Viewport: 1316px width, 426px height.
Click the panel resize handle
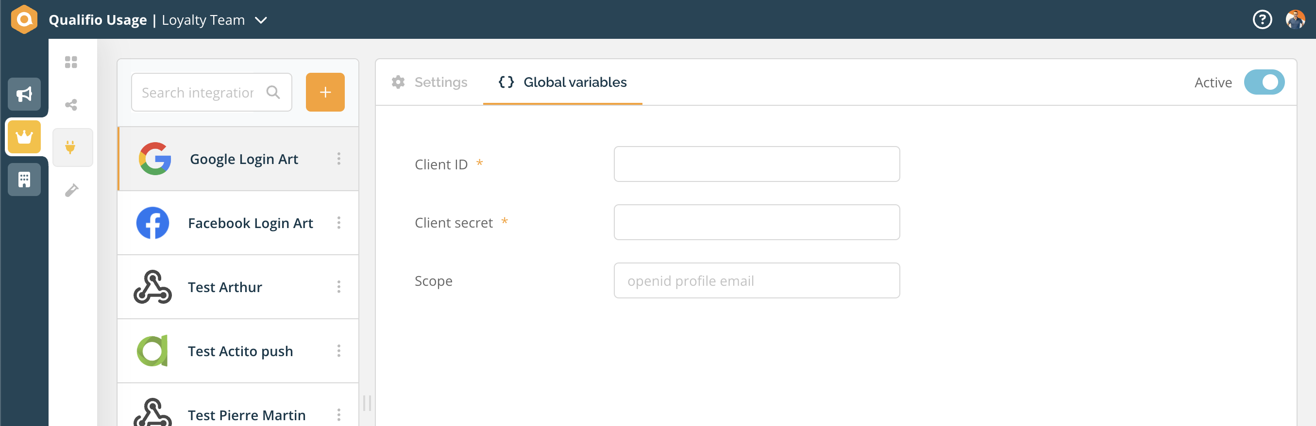pos(367,403)
